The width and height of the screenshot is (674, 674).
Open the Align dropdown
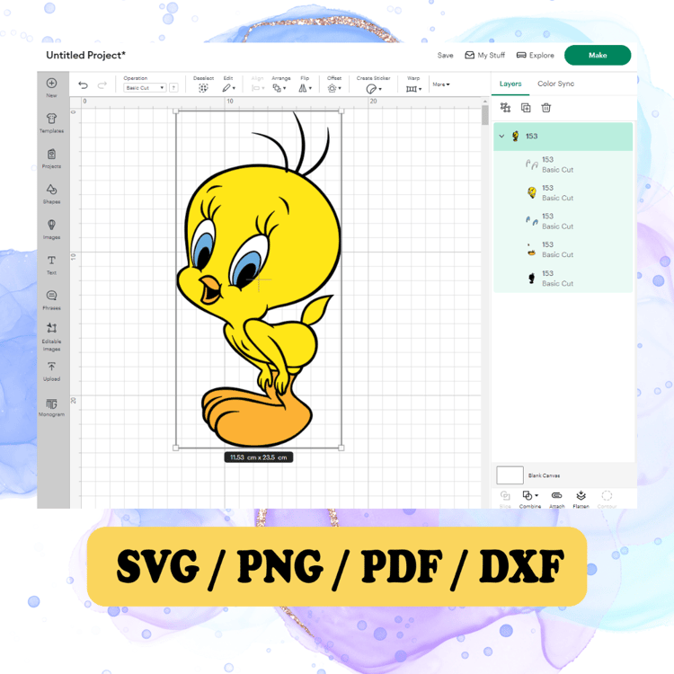[258, 88]
